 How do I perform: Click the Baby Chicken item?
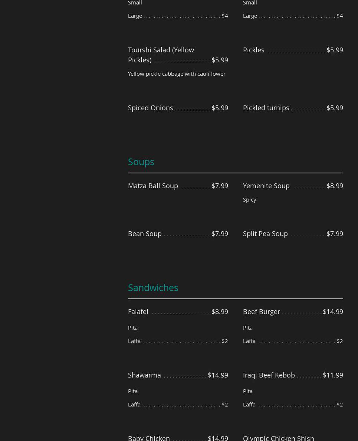[149, 438]
